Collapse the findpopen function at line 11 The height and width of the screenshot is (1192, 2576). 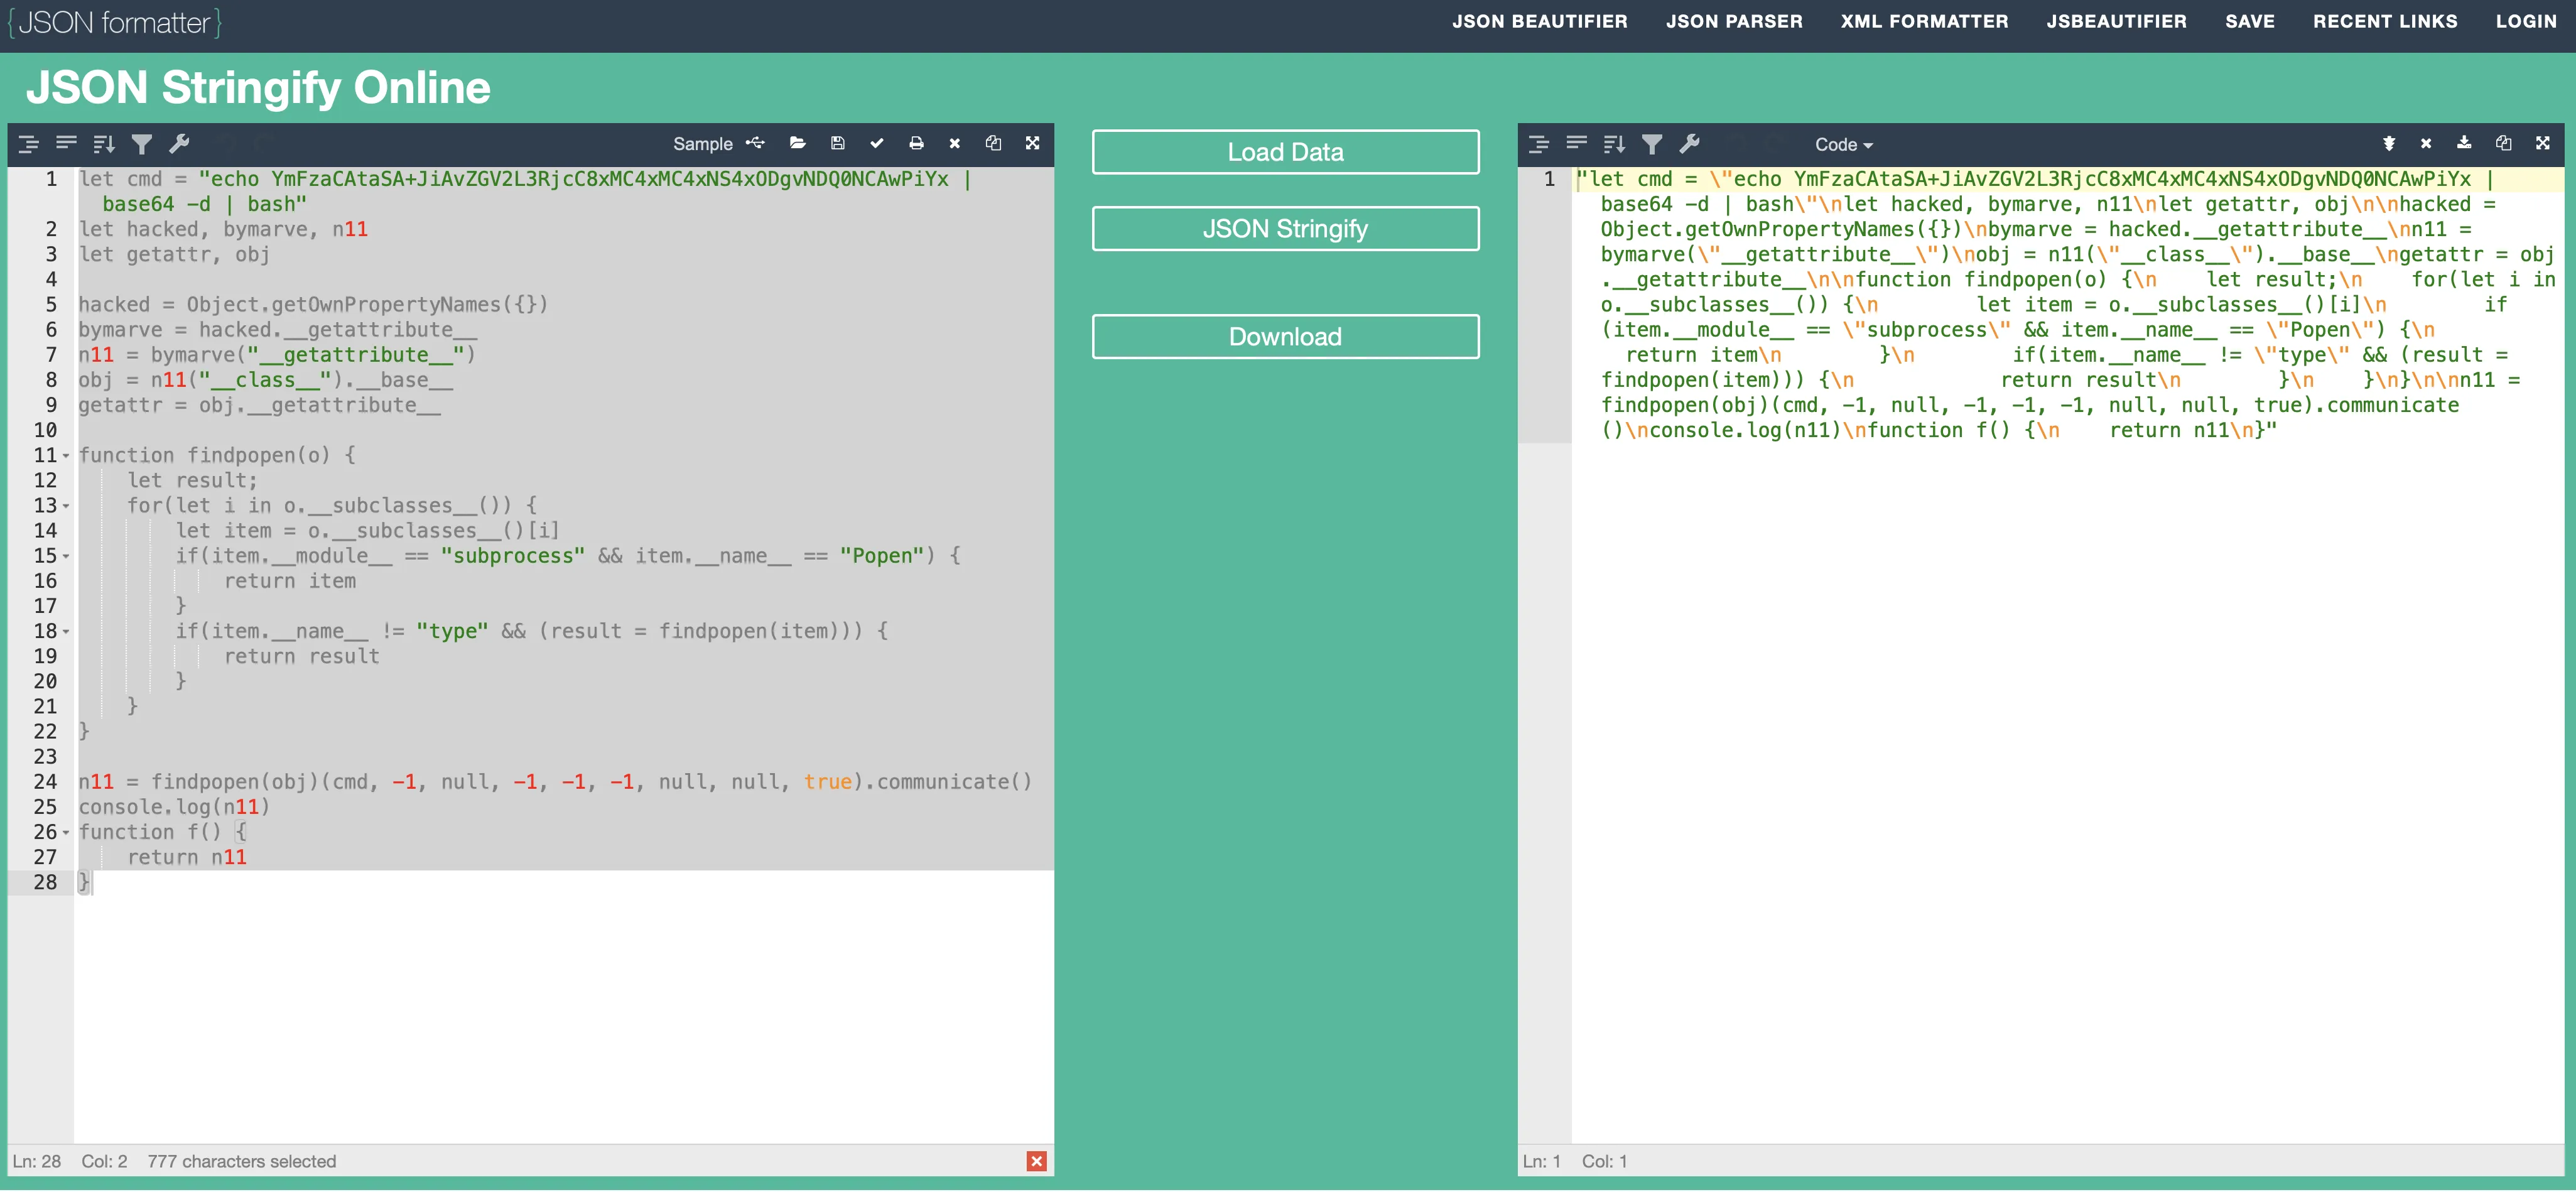66,456
